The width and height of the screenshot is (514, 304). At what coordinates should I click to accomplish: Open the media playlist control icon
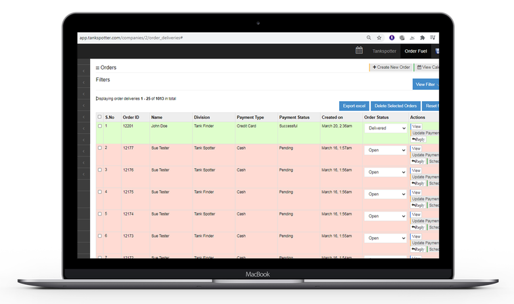pyautogui.click(x=432, y=37)
